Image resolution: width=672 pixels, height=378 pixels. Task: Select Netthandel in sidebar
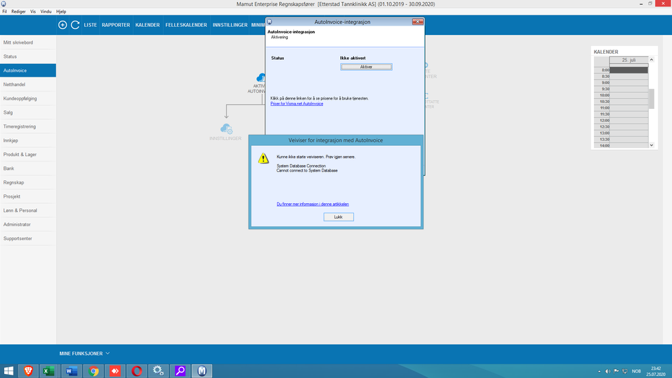[x=28, y=85]
